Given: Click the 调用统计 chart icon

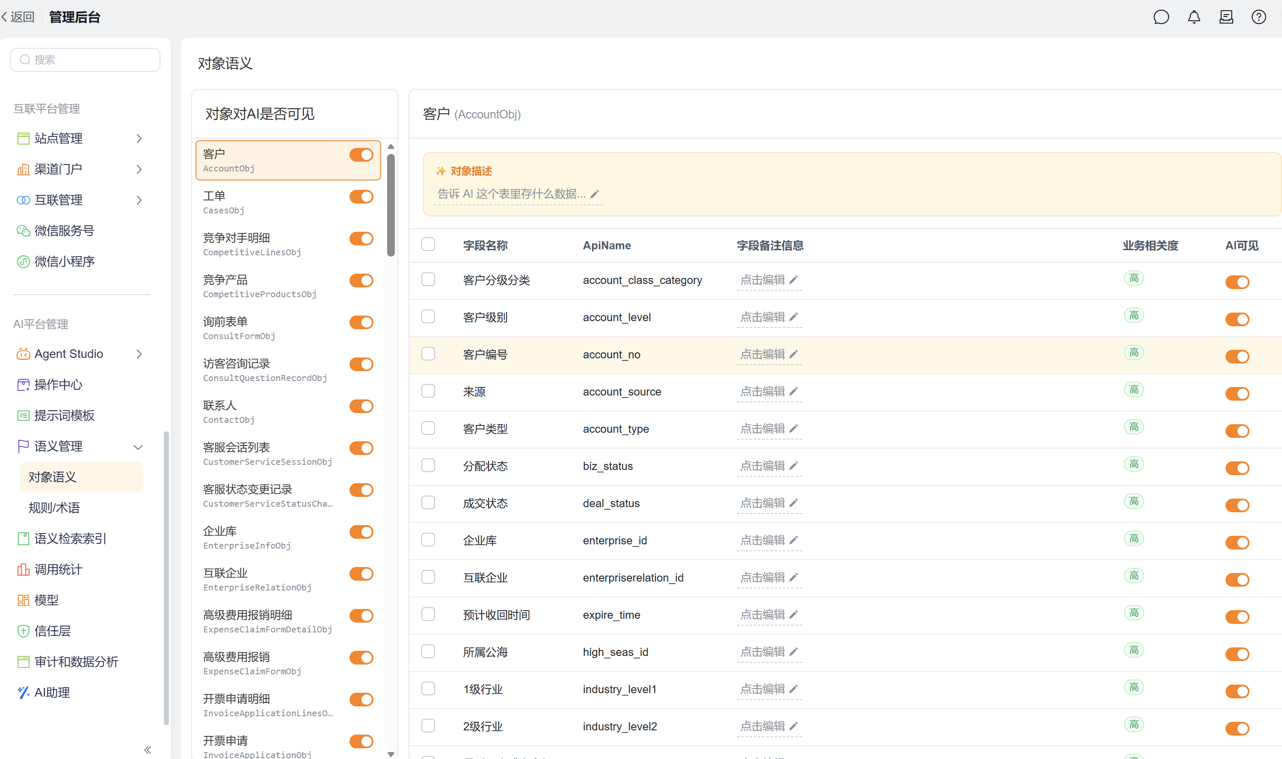Looking at the screenshot, I should click(23, 570).
